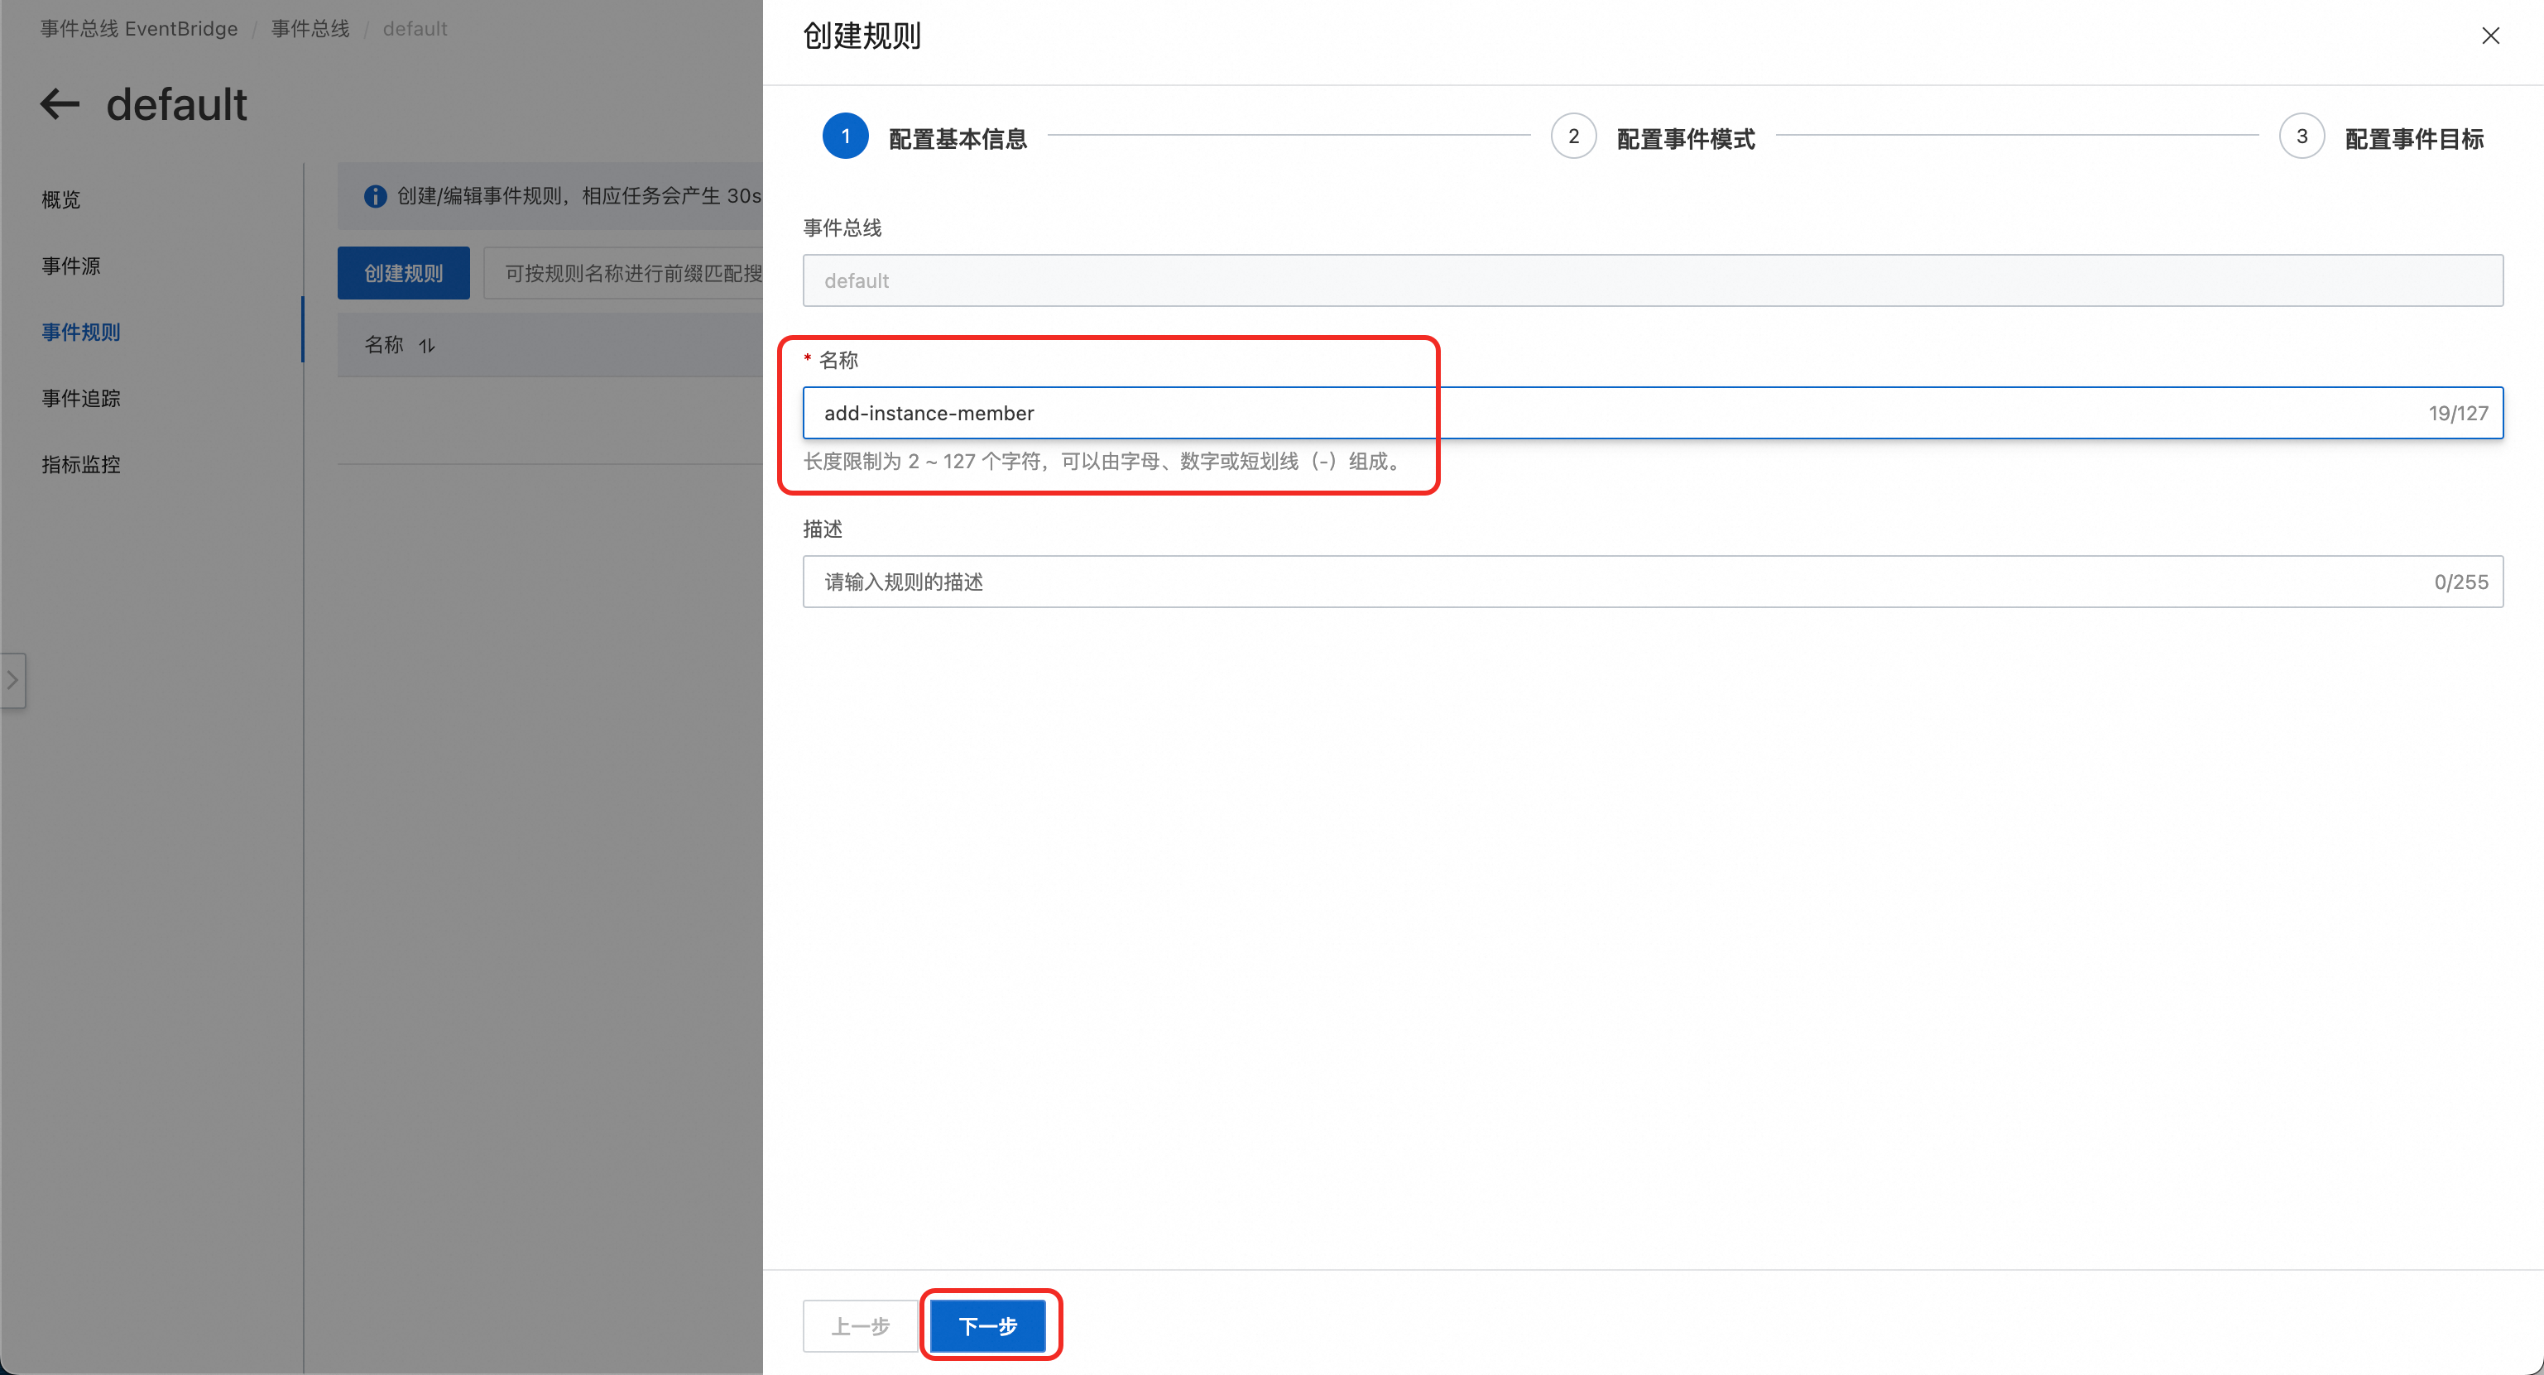Click the 配置基本信息 step label
This screenshot has height=1375, width=2544.
pyautogui.click(x=958, y=138)
